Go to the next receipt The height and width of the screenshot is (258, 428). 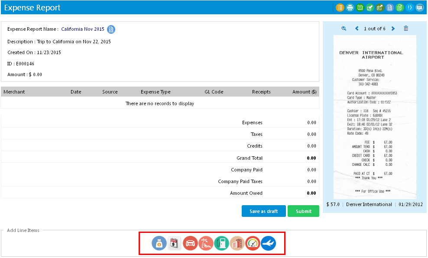point(393,28)
